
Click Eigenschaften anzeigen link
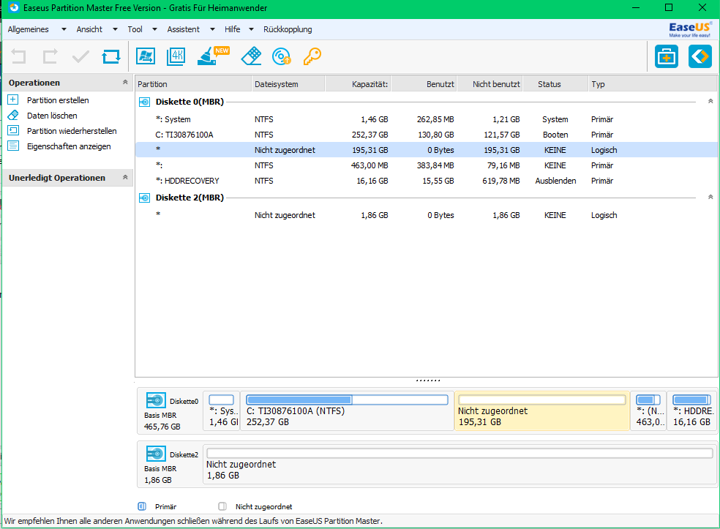pos(69,146)
